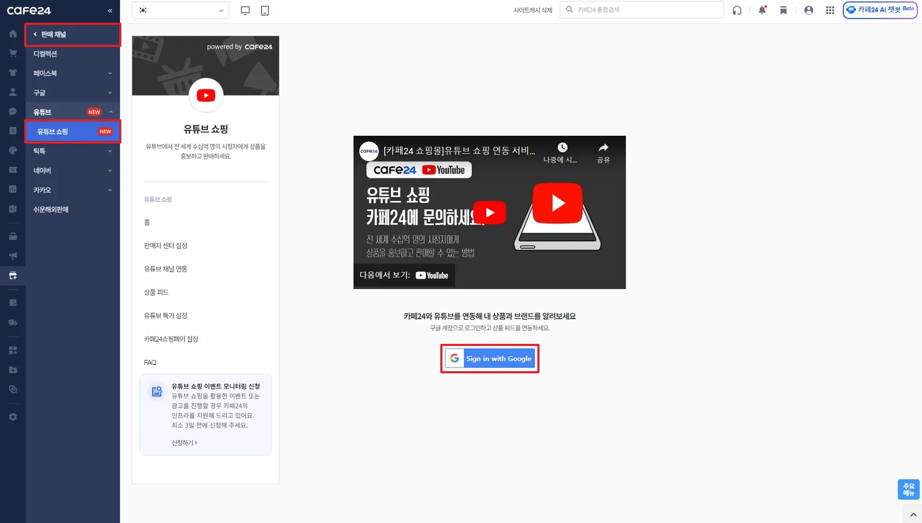
Task: Open 홈 in the 유튜브 쇼핑 panel
Action: tap(147, 222)
